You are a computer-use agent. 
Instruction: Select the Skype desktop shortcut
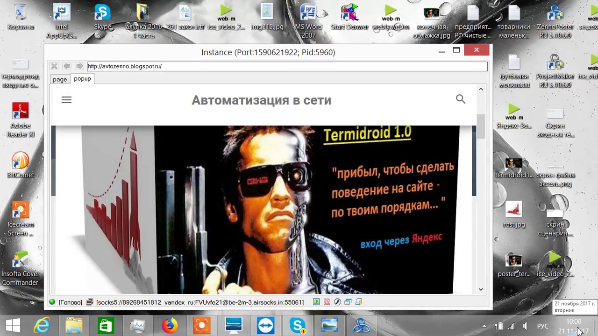102,17
